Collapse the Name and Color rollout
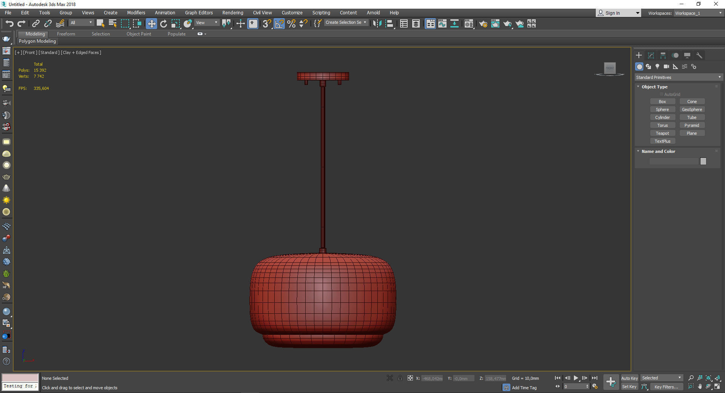 [658, 151]
